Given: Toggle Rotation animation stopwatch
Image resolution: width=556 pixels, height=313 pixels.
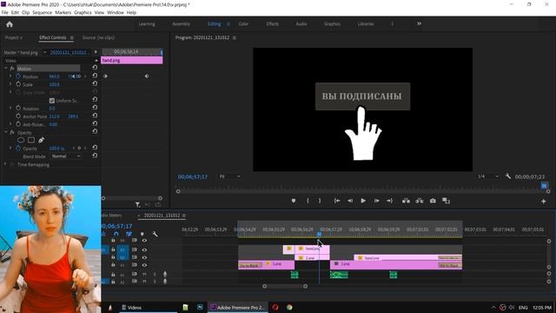Looking at the screenshot, I should (18, 108).
